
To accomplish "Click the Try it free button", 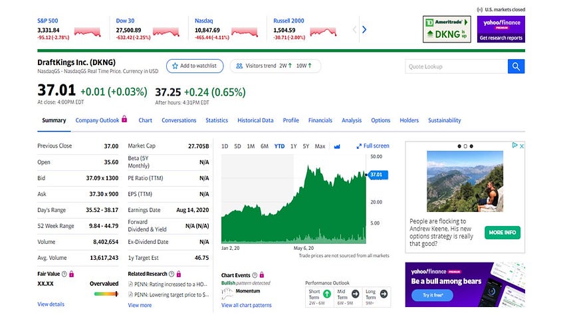I will (x=433, y=295).
